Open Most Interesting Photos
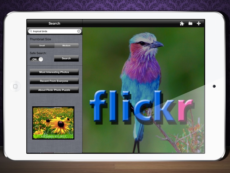This screenshot has width=230, height=173. click(54, 72)
